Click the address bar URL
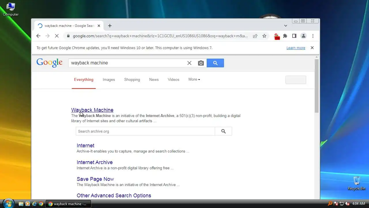The image size is (369, 208). point(160,36)
